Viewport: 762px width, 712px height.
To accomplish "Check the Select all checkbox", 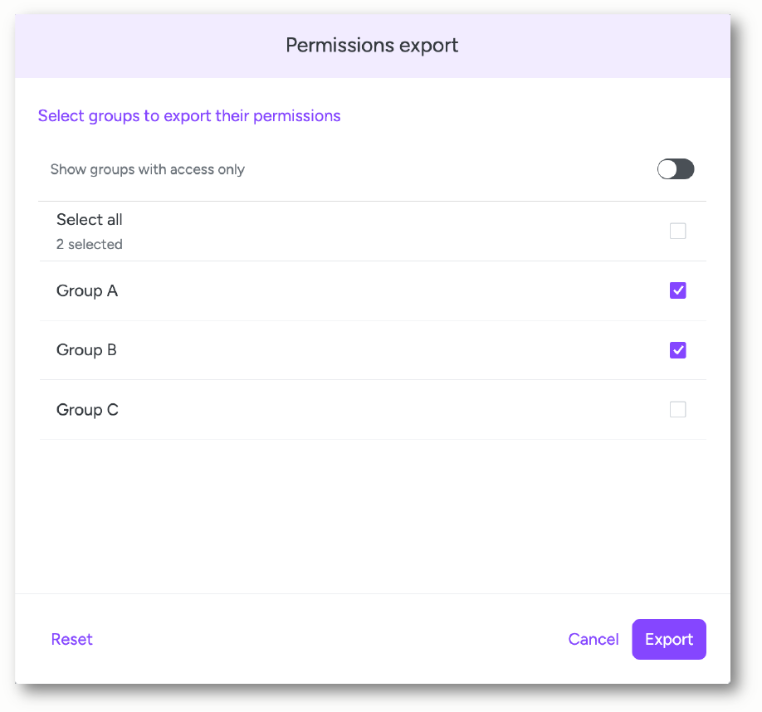I will point(677,231).
